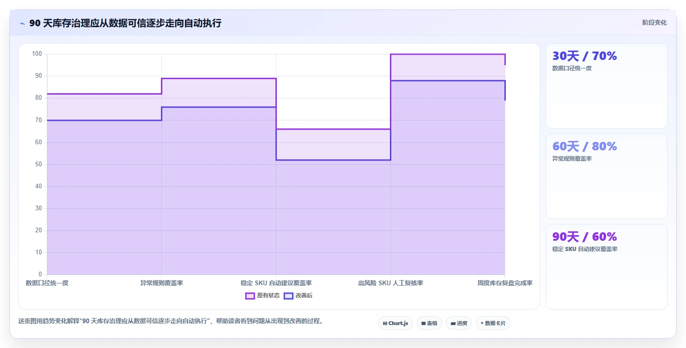Click the chart title 90 天库存治理应从数据可信逐步走向自动执行
The image size is (686, 348).
pos(125,23)
